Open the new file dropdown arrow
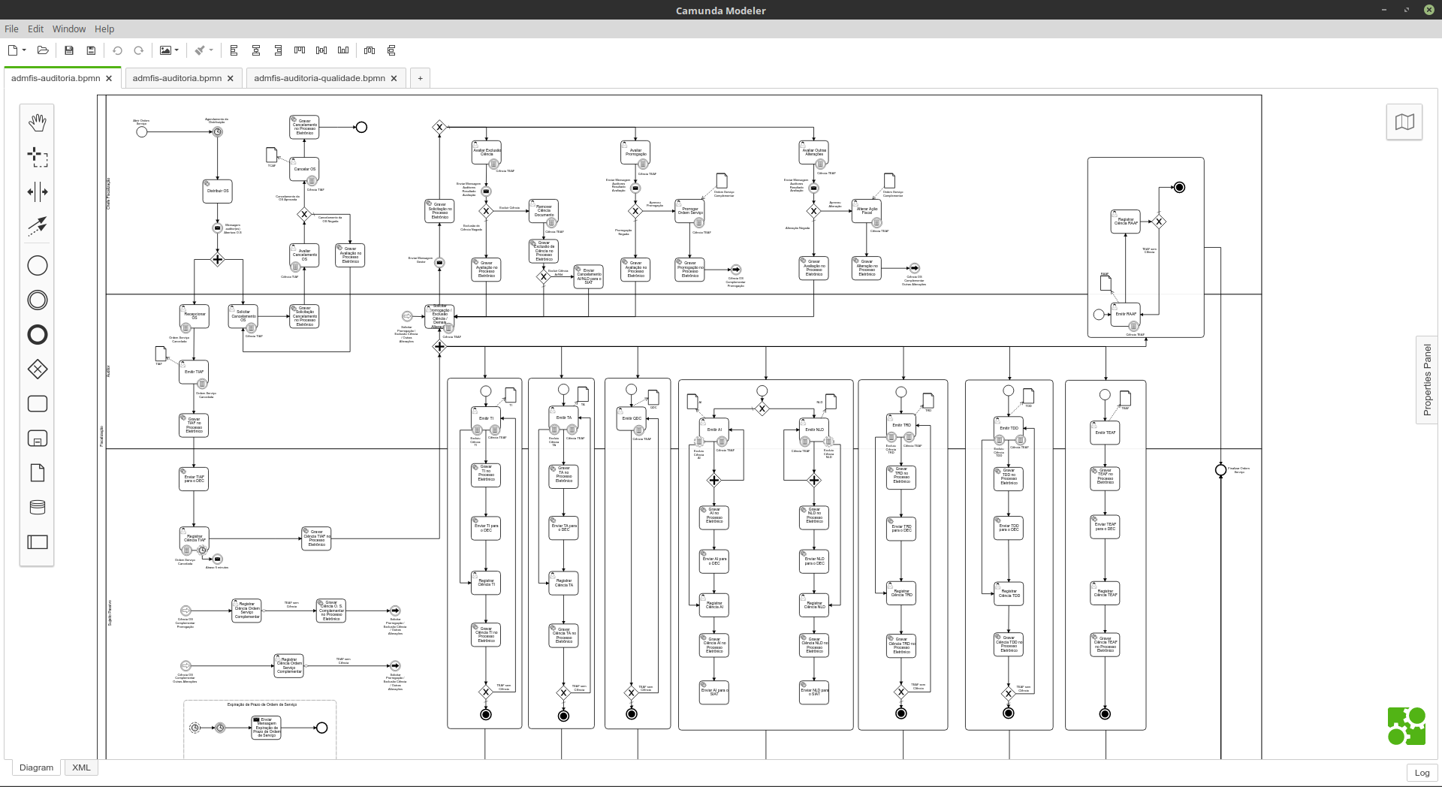Viewport: 1442px width, 787px height. 25,50
